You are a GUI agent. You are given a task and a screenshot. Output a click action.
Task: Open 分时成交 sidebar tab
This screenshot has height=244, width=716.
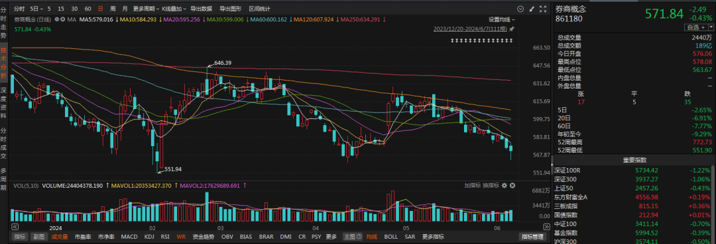click(x=4, y=143)
